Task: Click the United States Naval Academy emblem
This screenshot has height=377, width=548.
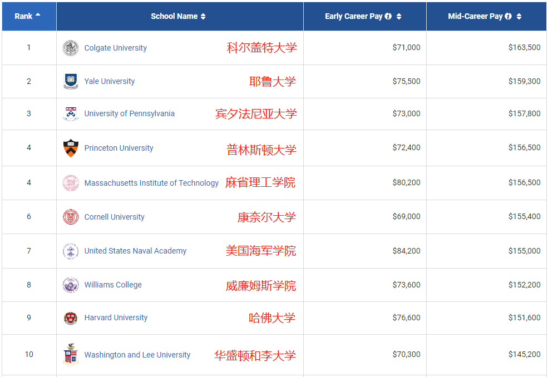Action: [71, 251]
